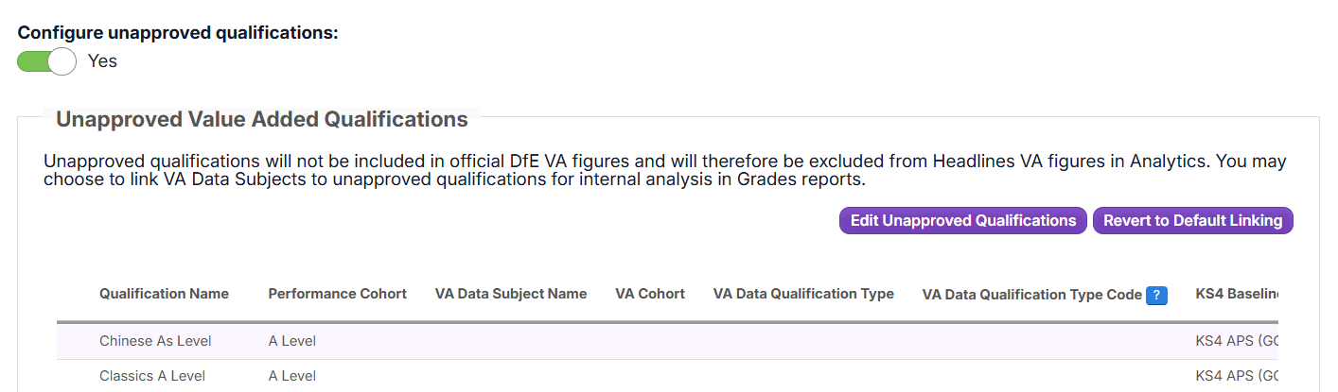The width and height of the screenshot is (1338, 392).
Task: Click the KS4 APS cell in Classics row
Action: point(1237,376)
